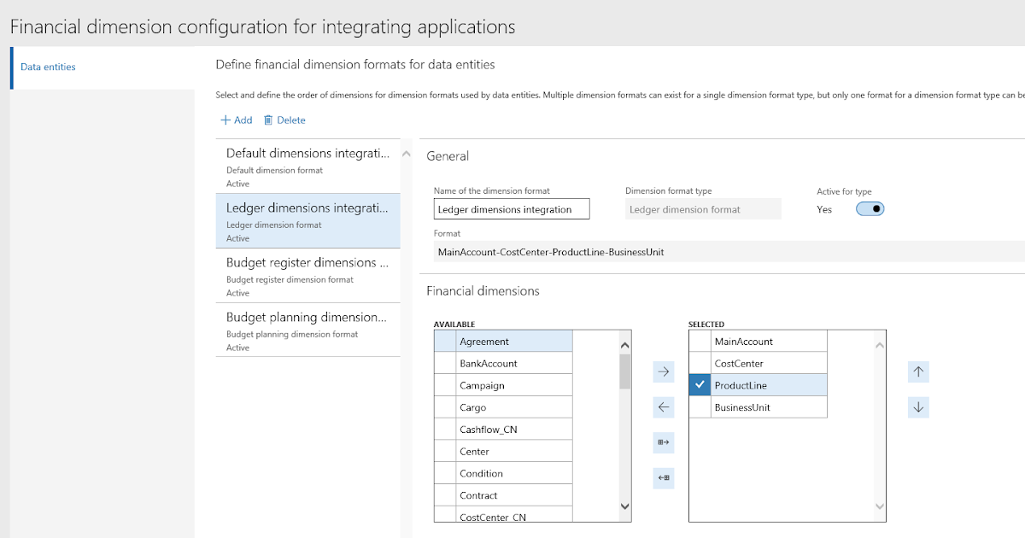Move ProductLine down with the down arrow
Screen dimensions: 1025x538
(918, 407)
